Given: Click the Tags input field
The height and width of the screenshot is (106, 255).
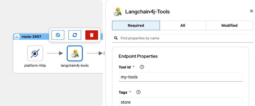Looking at the screenshot, I should (180, 102).
